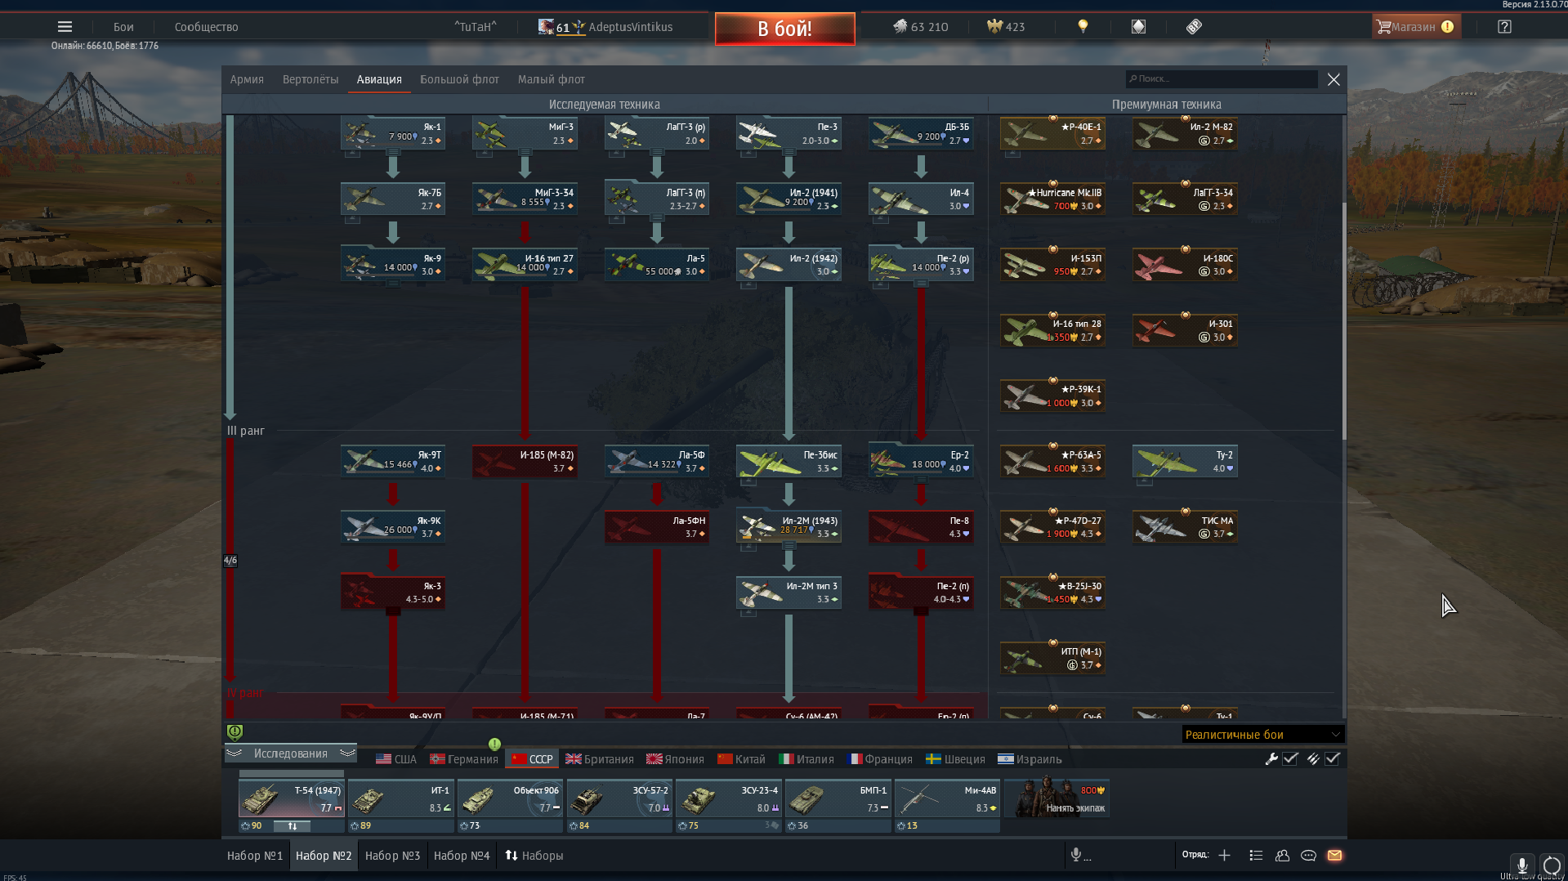This screenshot has width=1568, height=881.
Task: Collapse the Исследования panel expander
Action: 291,754
